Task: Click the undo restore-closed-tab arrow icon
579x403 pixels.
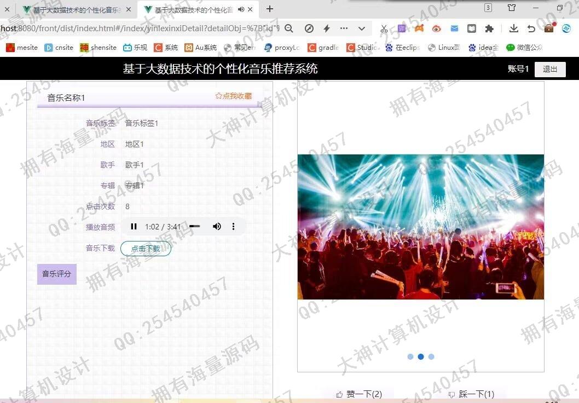Action: pyautogui.click(x=531, y=28)
